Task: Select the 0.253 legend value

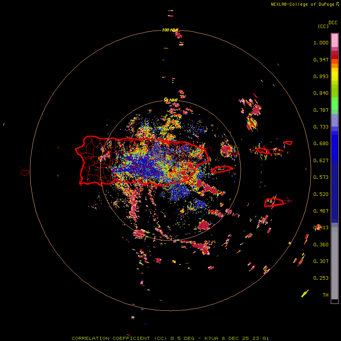Action: point(321,278)
